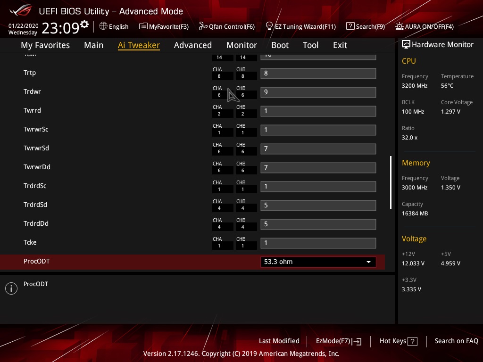Select the Ai Tweaker tab
Screen dimensions: 483x362
tap(139, 45)
